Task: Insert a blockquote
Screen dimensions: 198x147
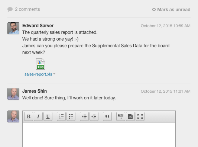Action: click(107, 116)
